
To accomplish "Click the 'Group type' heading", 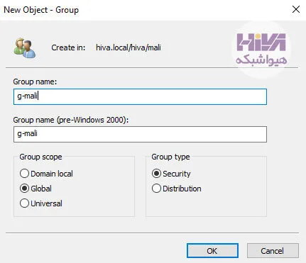I will pos(170,157).
